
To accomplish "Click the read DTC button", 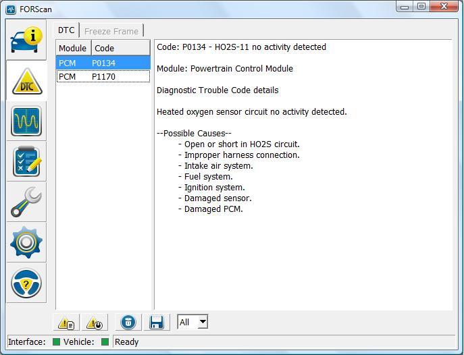I will click(x=67, y=323).
